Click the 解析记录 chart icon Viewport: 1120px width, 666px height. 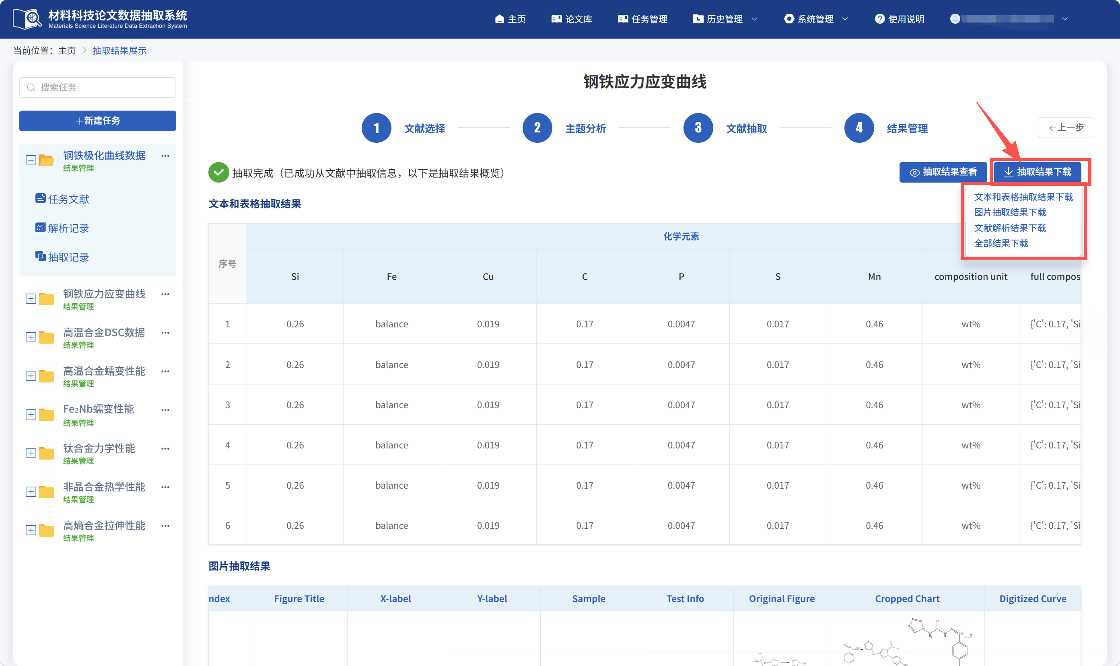(x=40, y=227)
